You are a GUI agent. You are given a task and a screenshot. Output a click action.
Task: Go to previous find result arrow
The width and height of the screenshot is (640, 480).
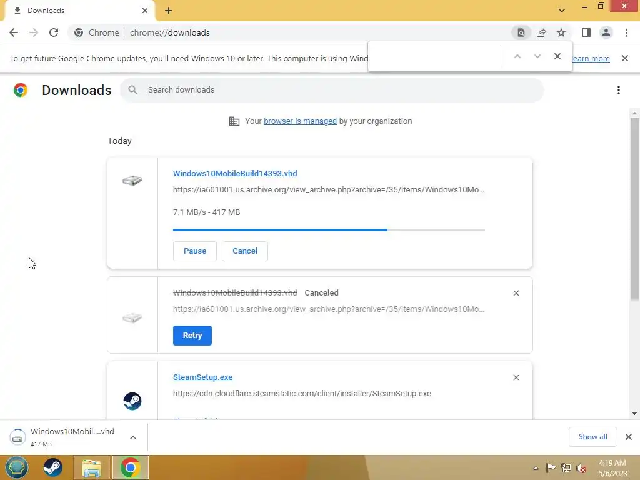coord(517,56)
